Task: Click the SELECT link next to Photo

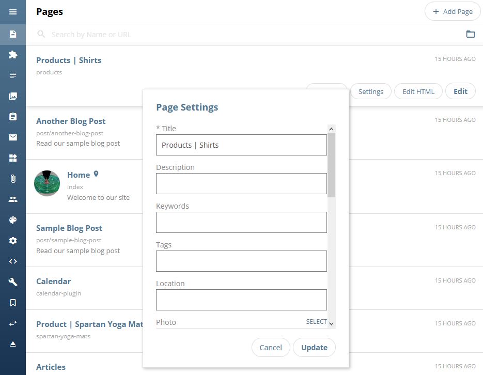Action: [316, 322]
